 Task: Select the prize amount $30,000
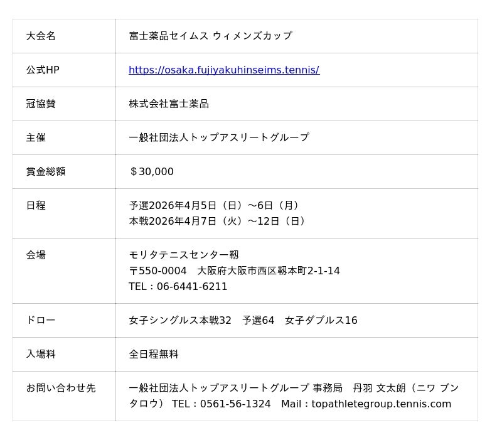pyautogui.click(x=151, y=171)
